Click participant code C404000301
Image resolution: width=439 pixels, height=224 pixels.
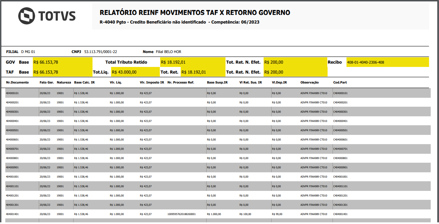(x=341, y=112)
